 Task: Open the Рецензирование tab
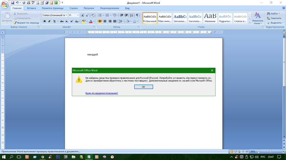[x=109, y=8]
